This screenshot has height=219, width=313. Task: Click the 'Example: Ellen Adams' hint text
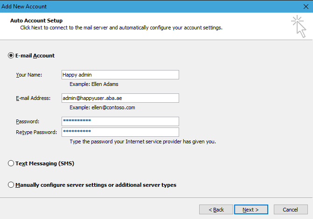tap(94, 84)
